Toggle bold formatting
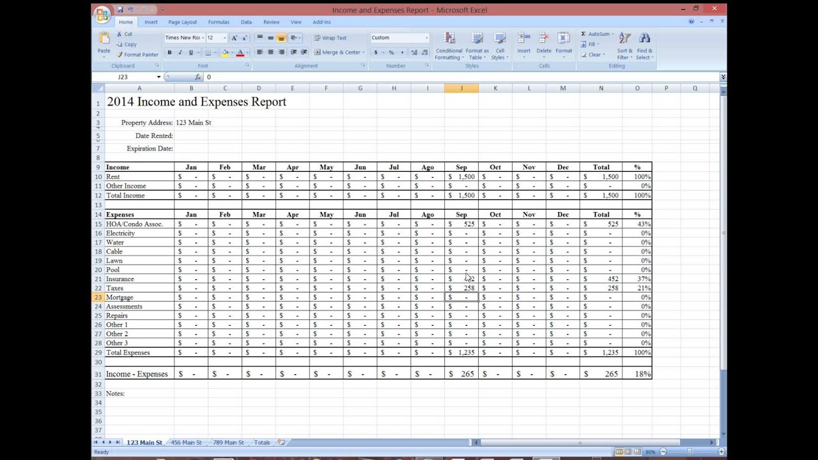This screenshot has height=460, width=818. click(x=169, y=52)
